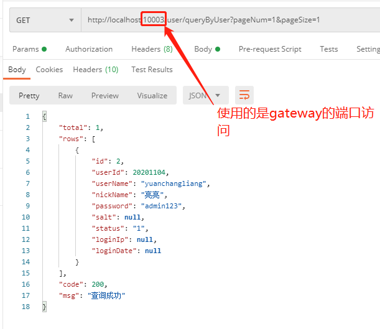The height and width of the screenshot is (329, 380).
Task: Collapse the root object at line 1
Action: 44,116
